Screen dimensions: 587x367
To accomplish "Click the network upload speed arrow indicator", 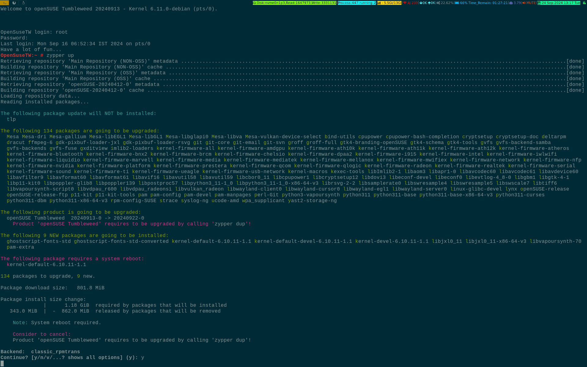I will coord(431,3).
